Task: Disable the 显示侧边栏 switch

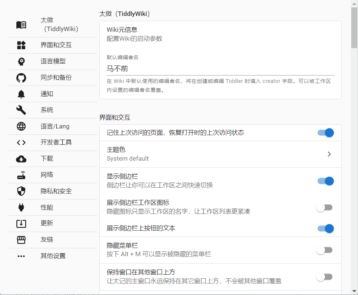Action: tap(326, 181)
